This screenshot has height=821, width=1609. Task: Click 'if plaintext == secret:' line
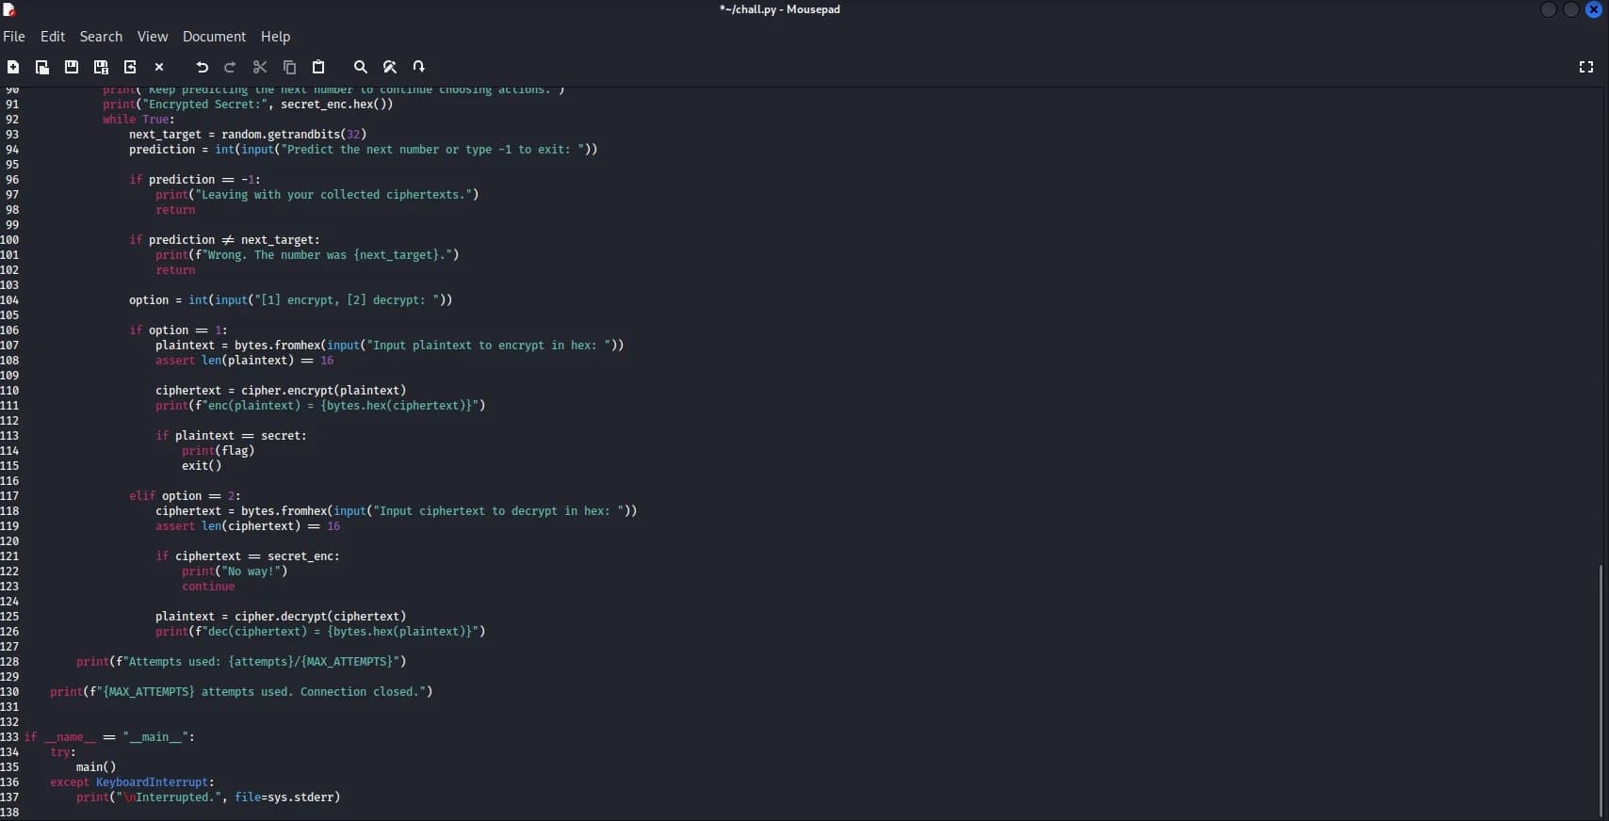(231, 436)
